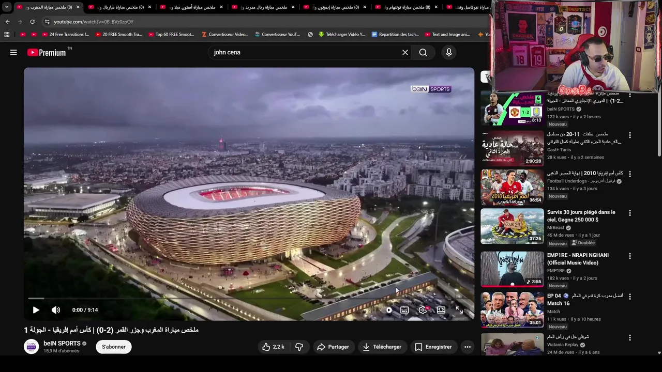This screenshot has height=372, width=662.
Task: Open options for Football Underdogs suggestion
Action: click(x=629, y=174)
